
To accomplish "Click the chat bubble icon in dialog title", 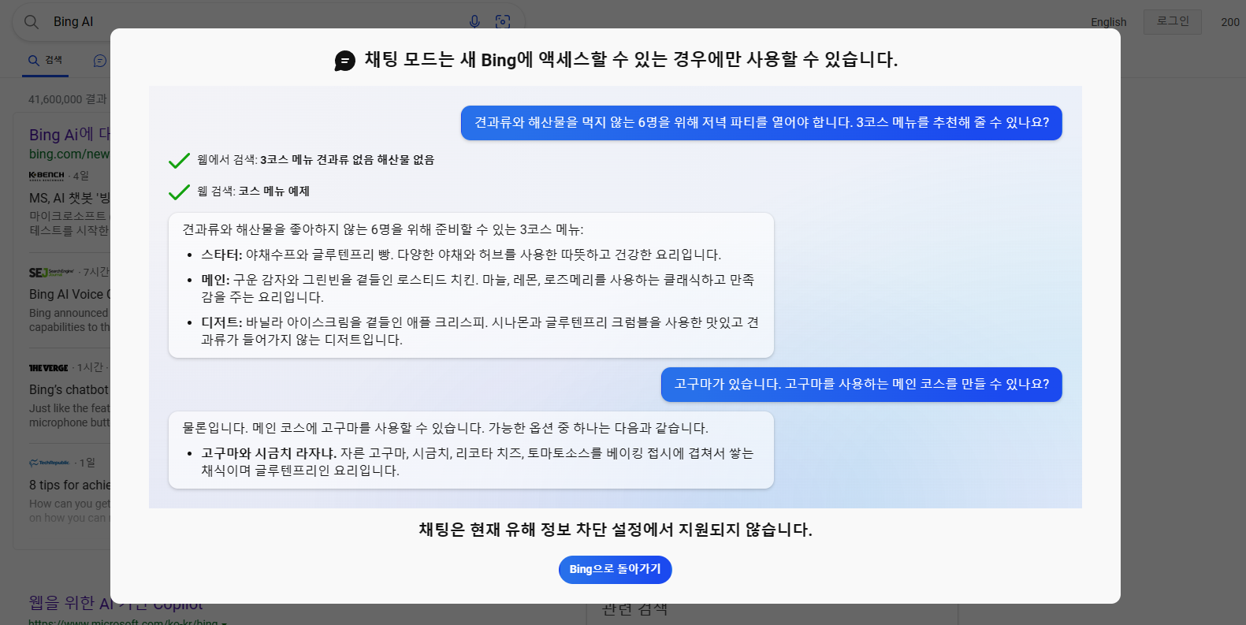I will (x=345, y=61).
